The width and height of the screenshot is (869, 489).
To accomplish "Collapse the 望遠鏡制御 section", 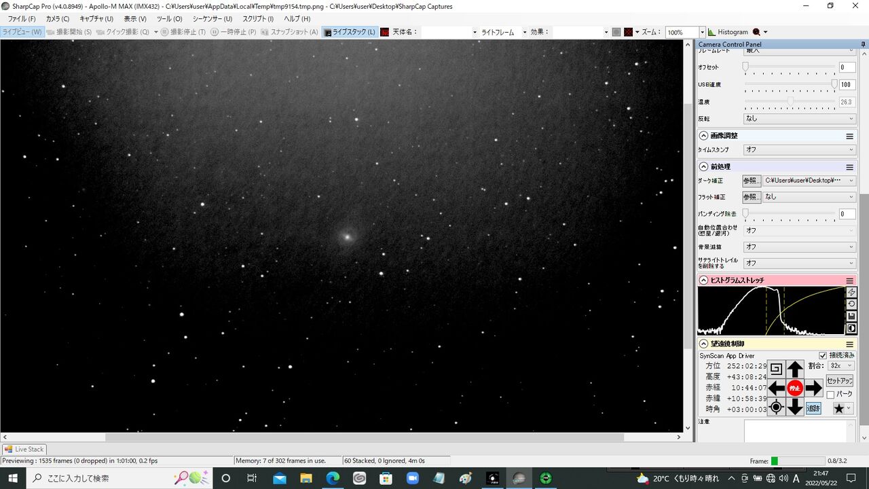I will (703, 344).
